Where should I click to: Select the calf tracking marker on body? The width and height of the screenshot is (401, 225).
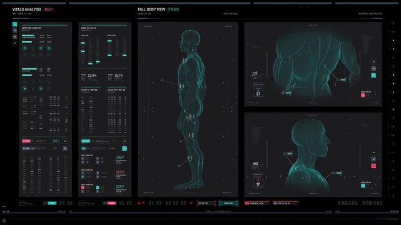pos(190,158)
